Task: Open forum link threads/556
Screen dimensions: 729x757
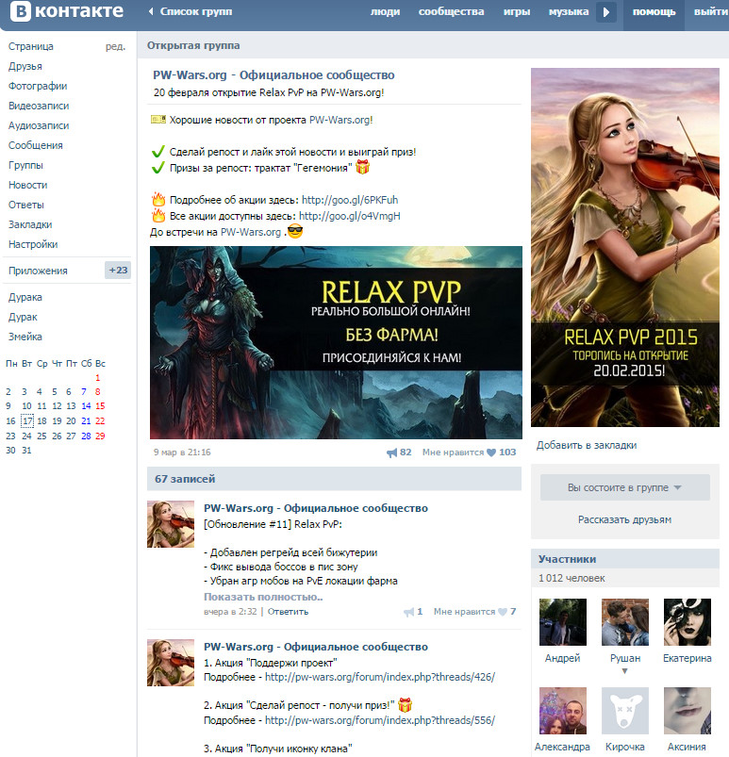Action: (x=380, y=720)
